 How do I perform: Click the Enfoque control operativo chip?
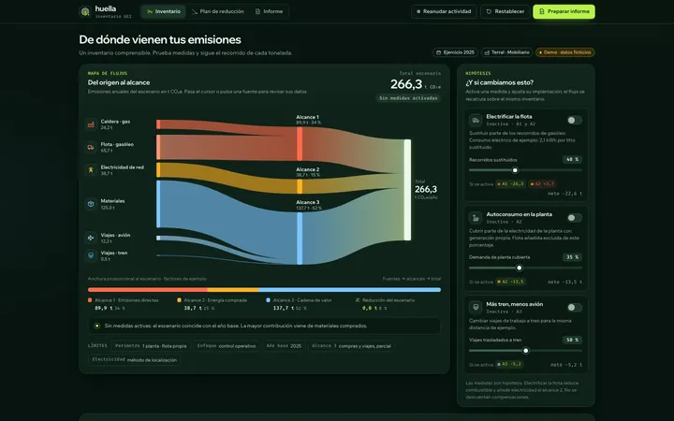click(227, 346)
